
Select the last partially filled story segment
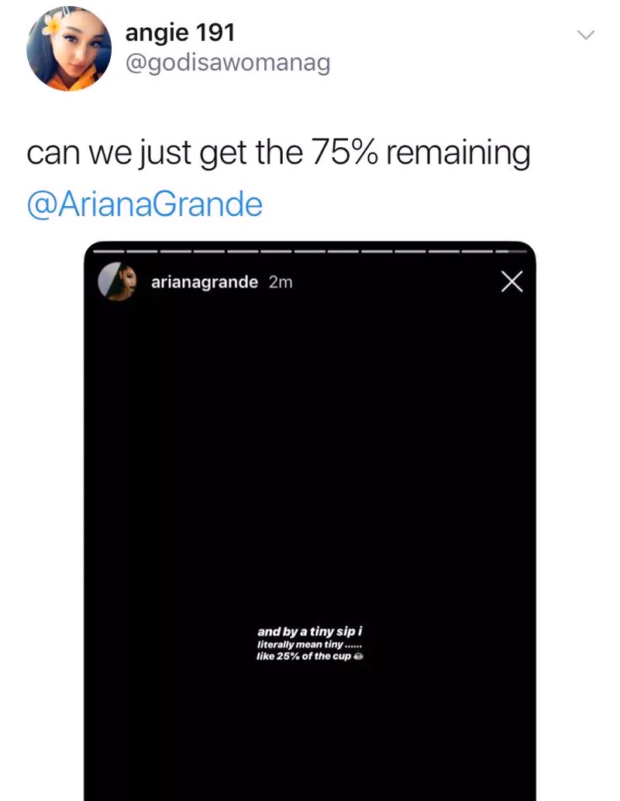(511, 251)
